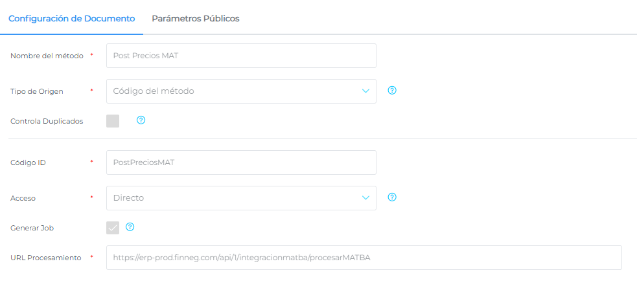Click help icon next to Generar Job
The height and width of the screenshot is (290, 637).
tap(130, 227)
